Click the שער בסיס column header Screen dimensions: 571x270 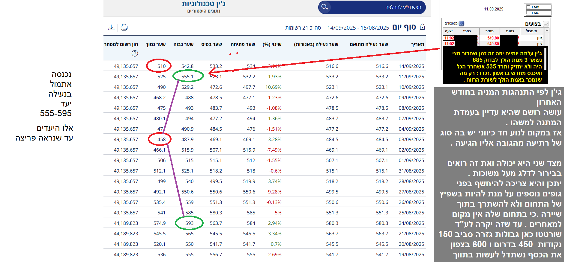212,44
